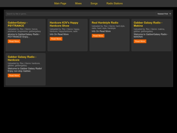Open the GabberGalaxy - PSYTRANCE title
This screenshot has height=133, width=177.
click(x=18, y=24)
